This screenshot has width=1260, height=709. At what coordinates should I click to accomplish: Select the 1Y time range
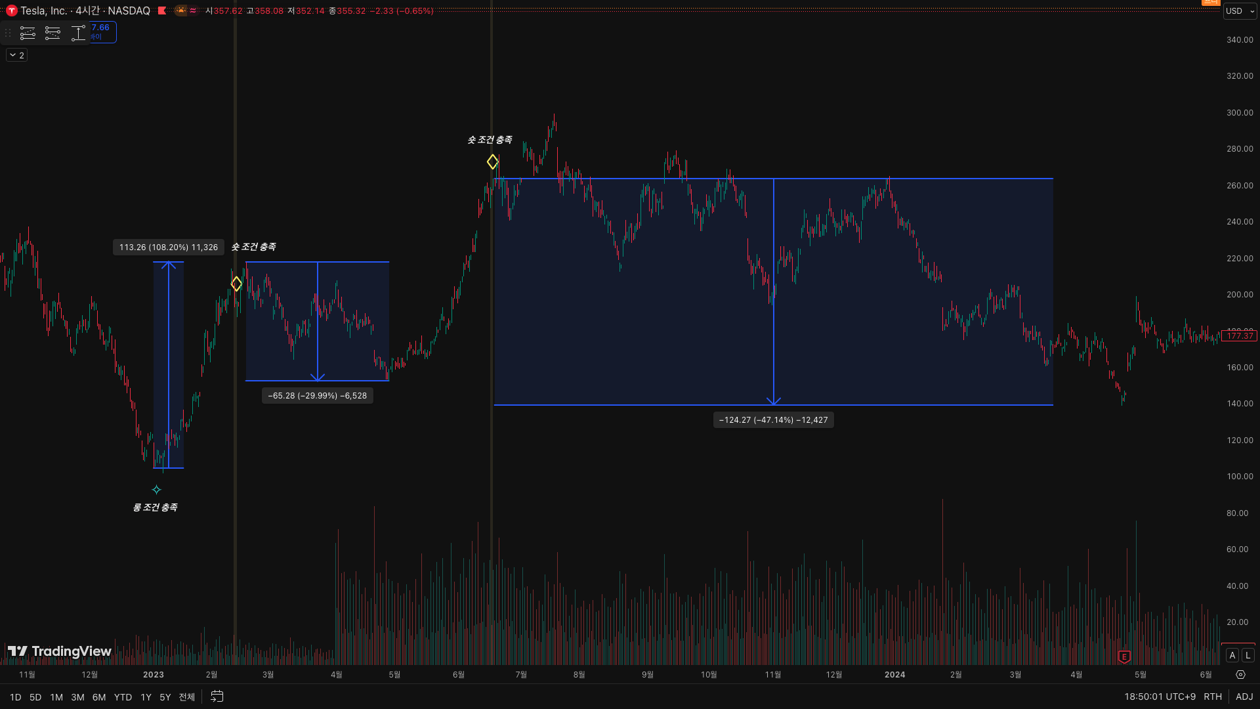coord(146,697)
